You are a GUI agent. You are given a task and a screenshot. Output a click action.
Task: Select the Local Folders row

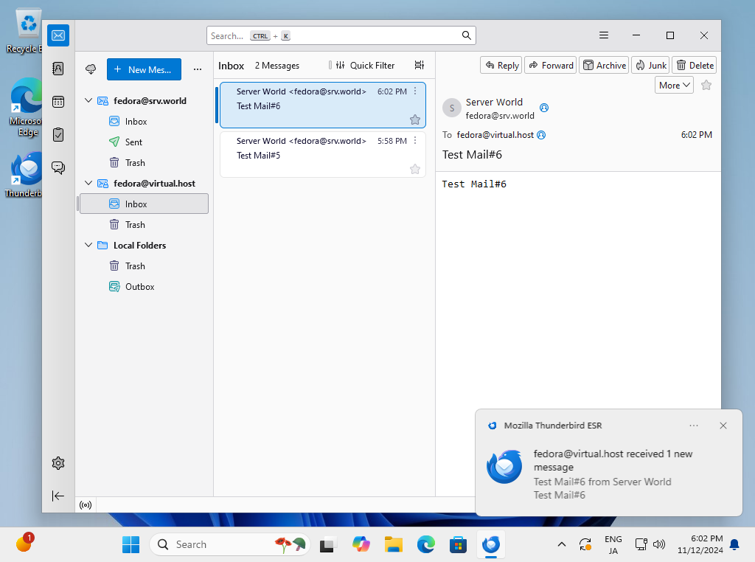pos(144,245)
